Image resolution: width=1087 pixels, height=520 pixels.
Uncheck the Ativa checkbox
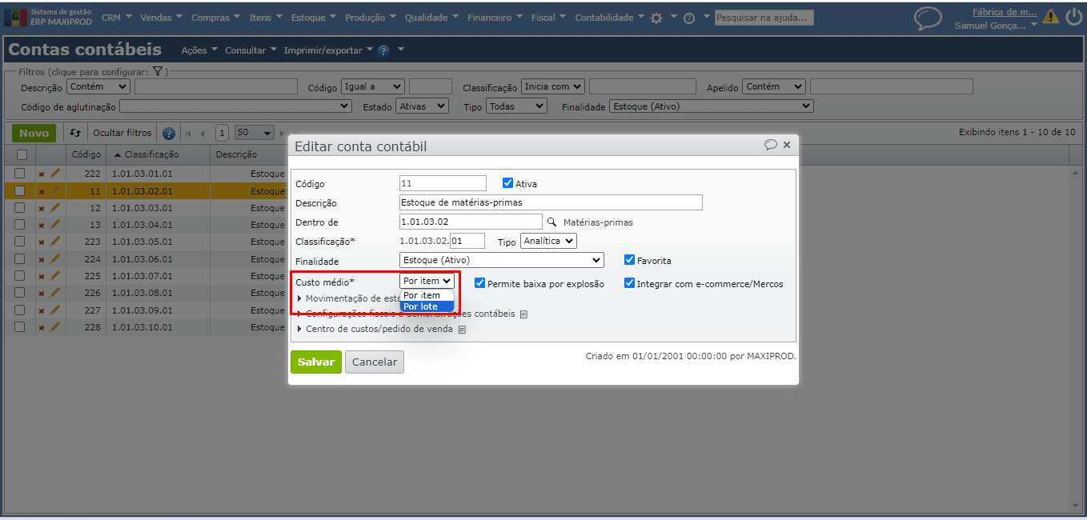point(507,183)
